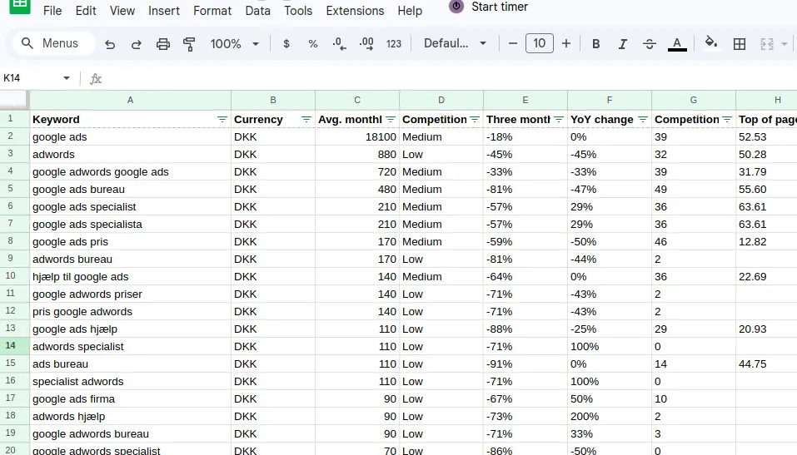Open text color picker
Viewport: 797px width, 455px height.
click(676, 44)
